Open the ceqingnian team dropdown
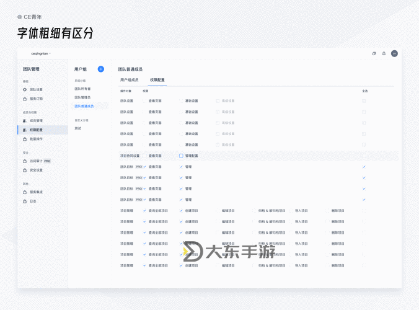Screen dimensions: 419x310 41,53
